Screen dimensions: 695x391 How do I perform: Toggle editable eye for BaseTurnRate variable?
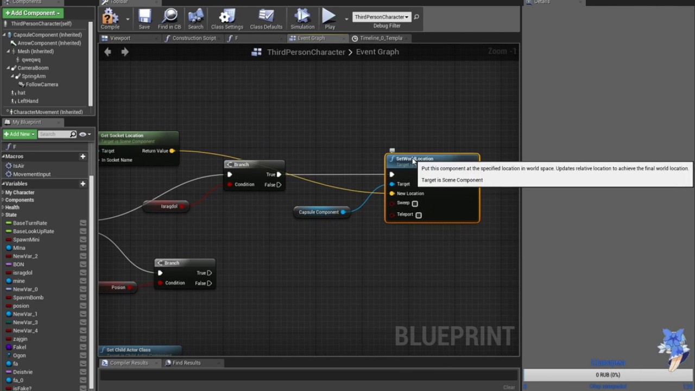point(83,223)
